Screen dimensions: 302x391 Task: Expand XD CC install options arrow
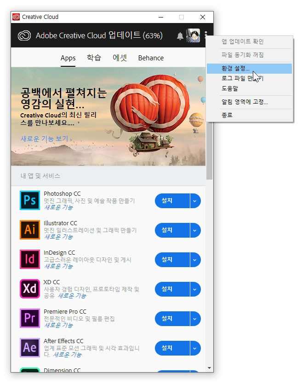195,289
